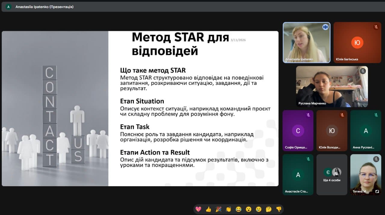Click muted microphone icon on Руслана Марченко tile
Image resolution: width=385 pixels, height=215 pixels.
pyautogui.click(x=363, y=71)
